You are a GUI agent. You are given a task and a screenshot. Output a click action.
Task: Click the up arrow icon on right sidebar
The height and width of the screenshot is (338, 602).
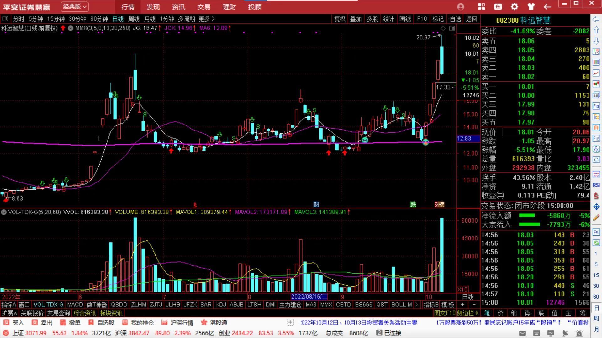[596, 30]
